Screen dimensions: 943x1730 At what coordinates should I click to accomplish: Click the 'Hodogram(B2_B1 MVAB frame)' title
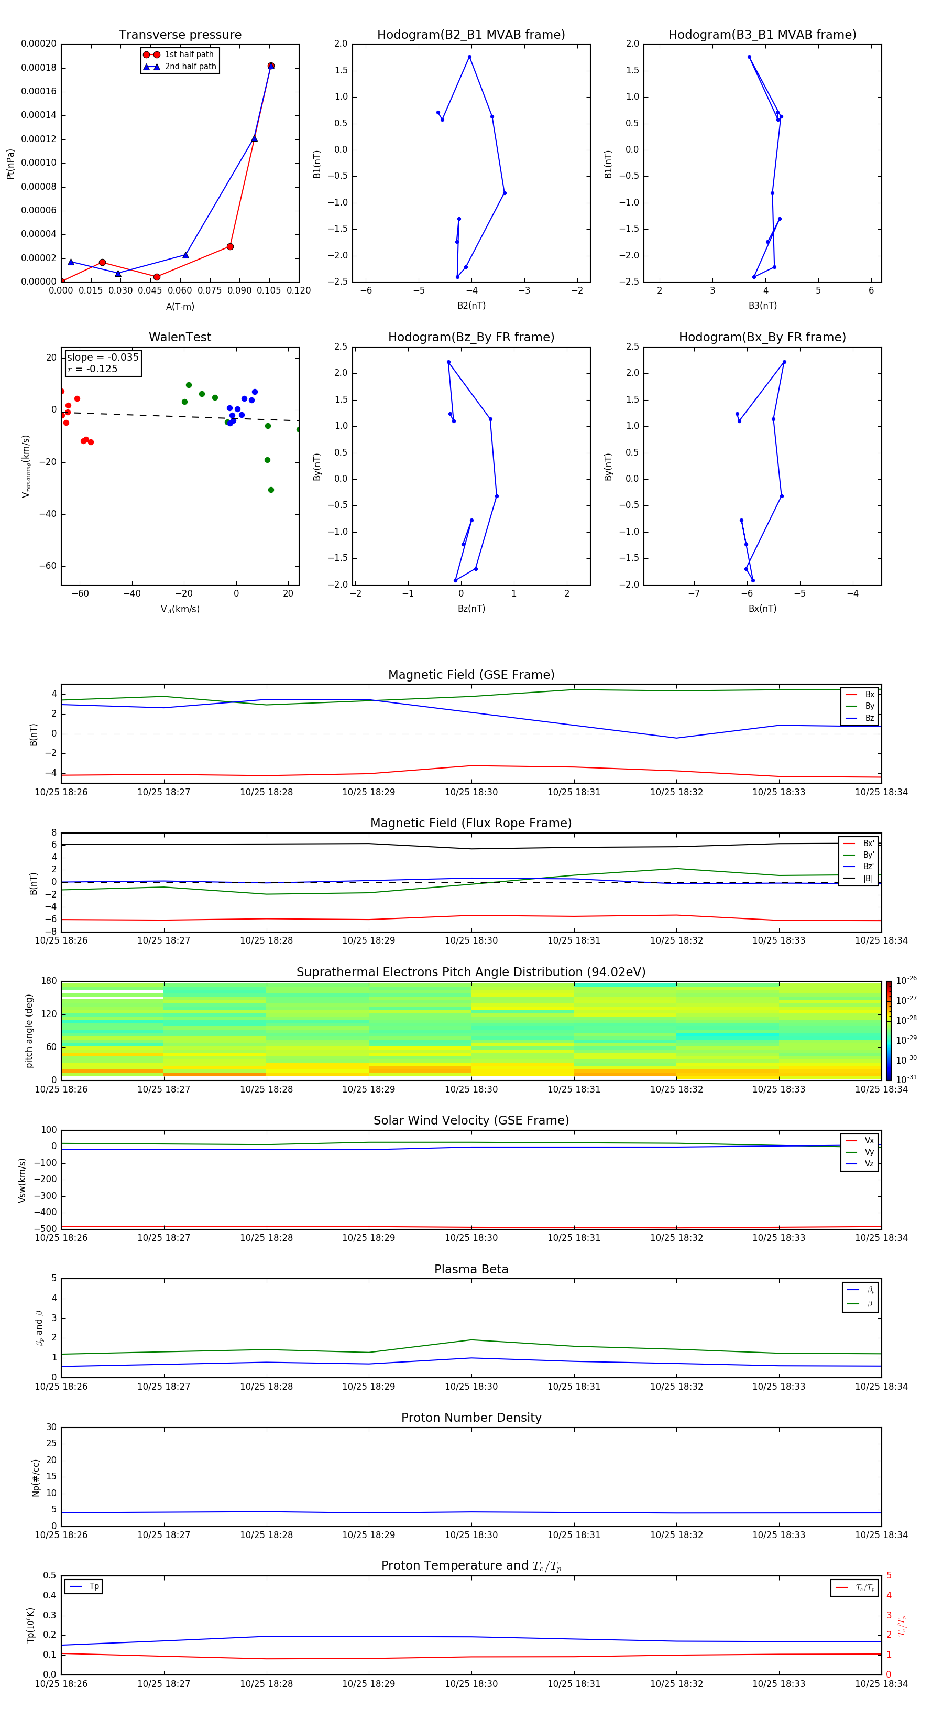click(471, 35)
